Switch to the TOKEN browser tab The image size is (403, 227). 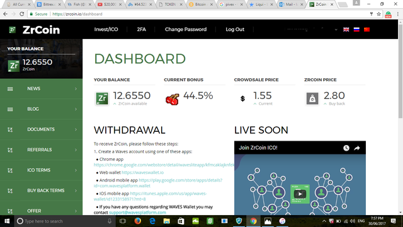(x=171, y=4)
